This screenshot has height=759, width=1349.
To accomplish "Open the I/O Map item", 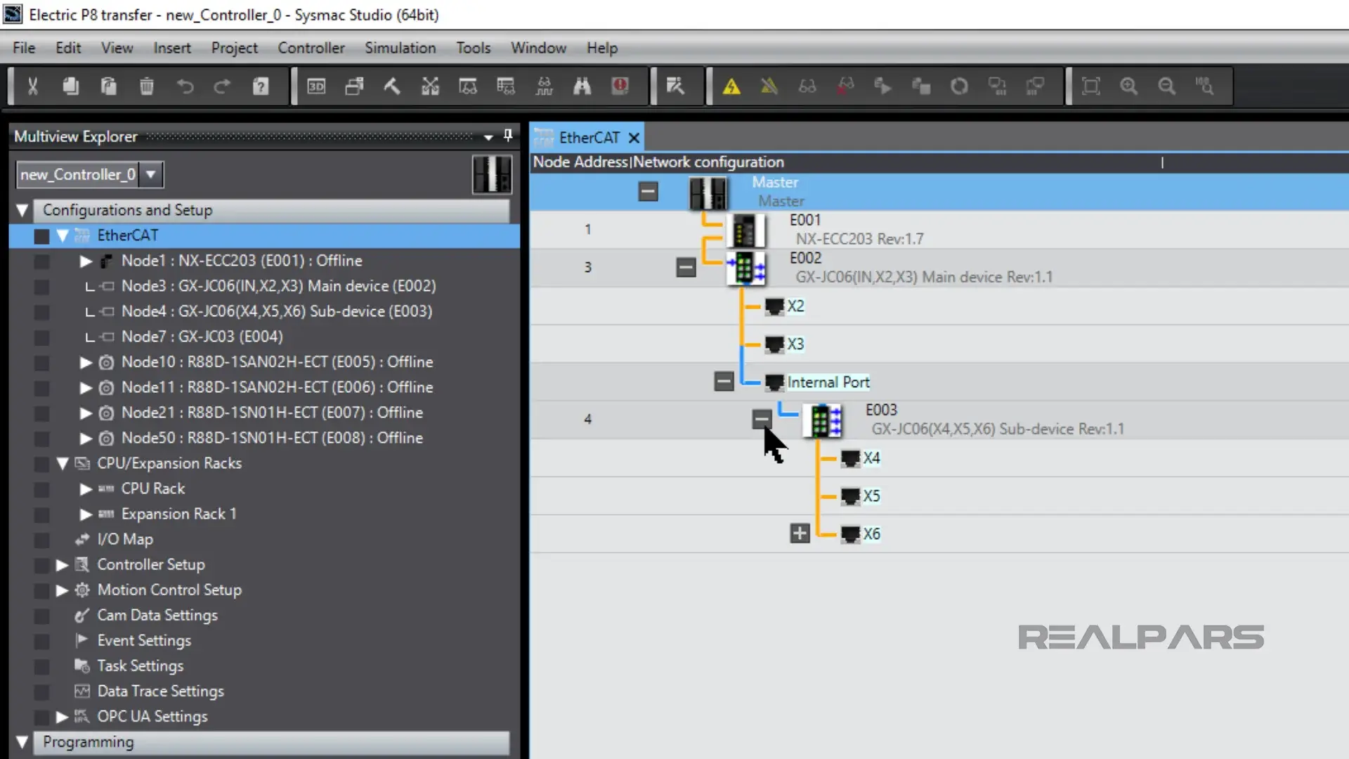I will (125, 540).
